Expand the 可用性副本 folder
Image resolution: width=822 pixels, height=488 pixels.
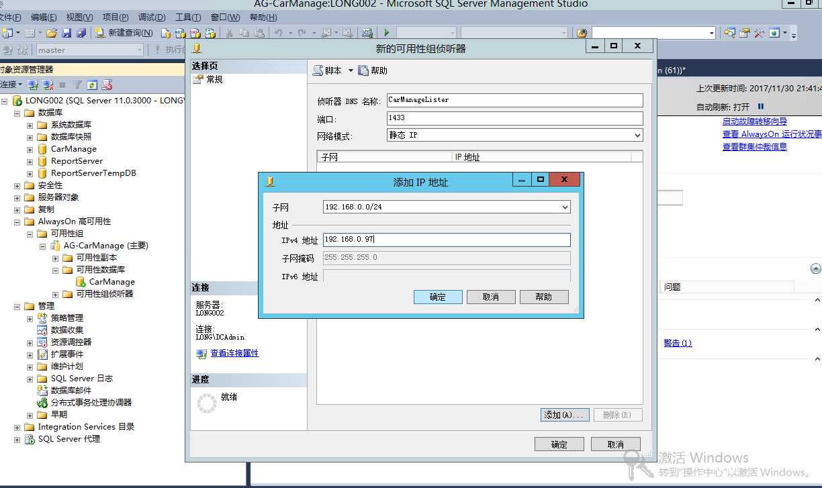55,258
